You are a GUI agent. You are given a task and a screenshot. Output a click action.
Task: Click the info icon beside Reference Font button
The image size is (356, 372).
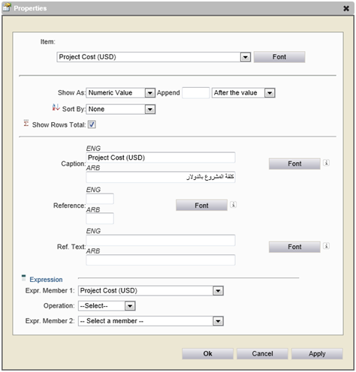[x=233, y=205]
